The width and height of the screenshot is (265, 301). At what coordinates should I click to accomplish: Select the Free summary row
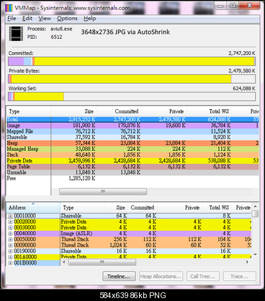[132, 178]
